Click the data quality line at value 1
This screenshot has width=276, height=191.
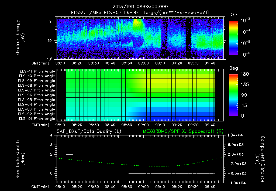coord(101,164)
